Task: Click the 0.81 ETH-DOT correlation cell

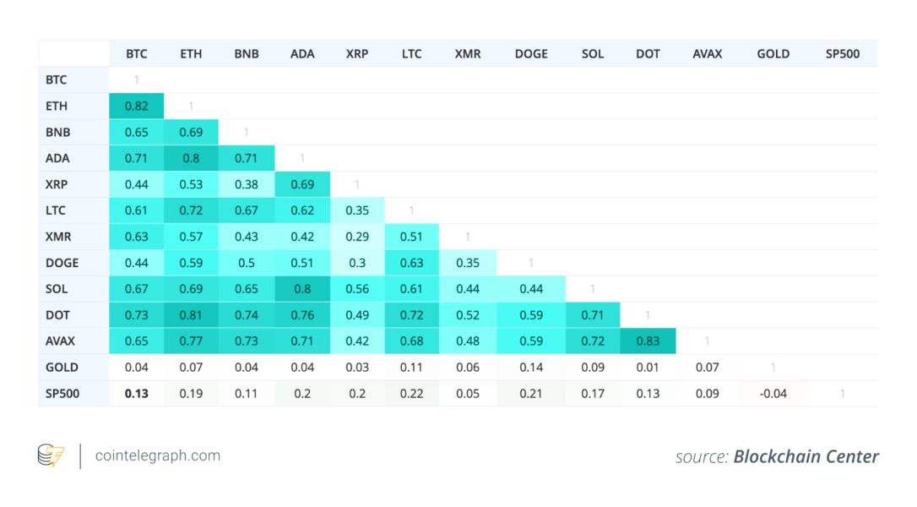Action: (x=191, y=315)
